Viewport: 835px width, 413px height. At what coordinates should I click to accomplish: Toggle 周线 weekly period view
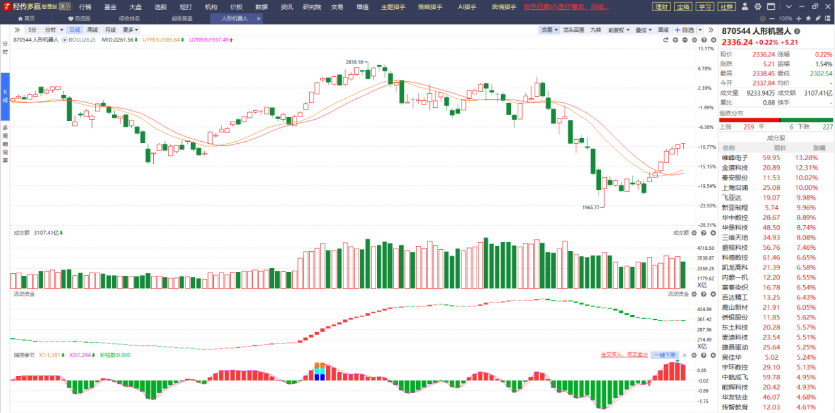[93, 30]
